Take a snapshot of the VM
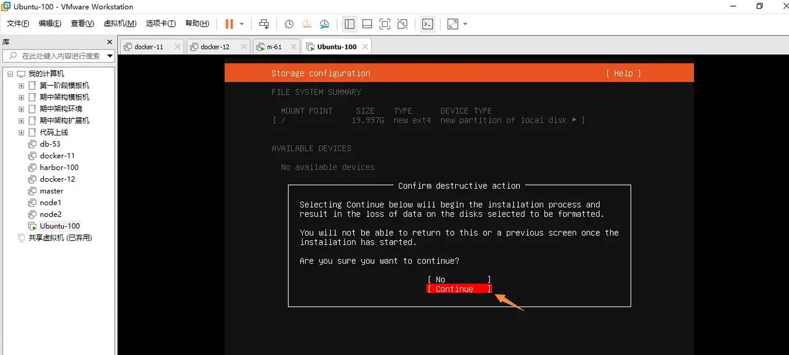This screenshot has height=355, width=789. pyautogui.click(x=288, y=24)
